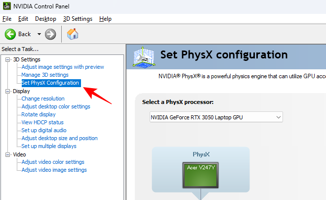
Task: Collapse the Video tree node
Action: pos(8,154)
